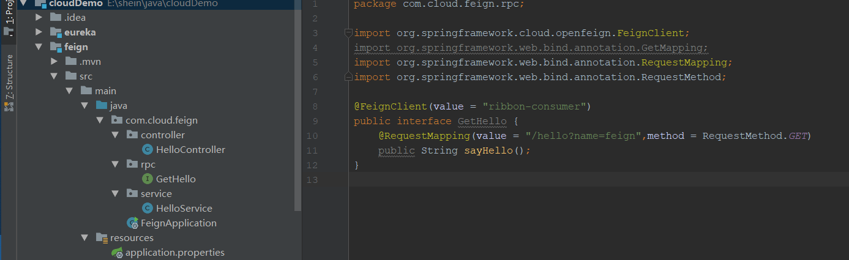The height and width of the screenshot is (260, 849).
Task: Click the controller package icon
Action: pyautogui.click(x=132, y=135)
